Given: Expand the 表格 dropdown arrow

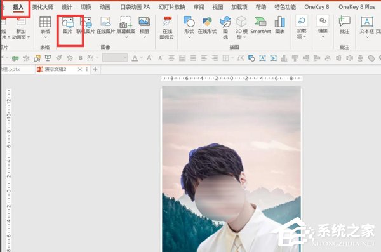Looking at the screenshot, I should (x=45, y=37).
